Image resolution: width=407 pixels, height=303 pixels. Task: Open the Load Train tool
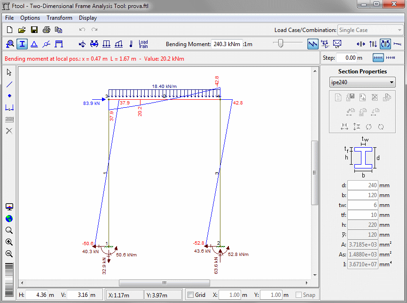coord(143,44)
